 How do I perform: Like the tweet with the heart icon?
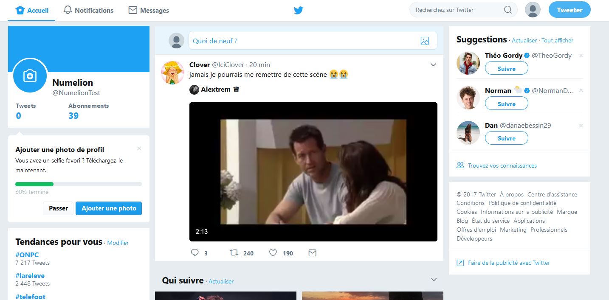pyautogui.click(x=273, y=253)
